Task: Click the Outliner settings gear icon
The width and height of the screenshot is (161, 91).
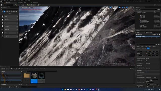Action: coord(159,9)
